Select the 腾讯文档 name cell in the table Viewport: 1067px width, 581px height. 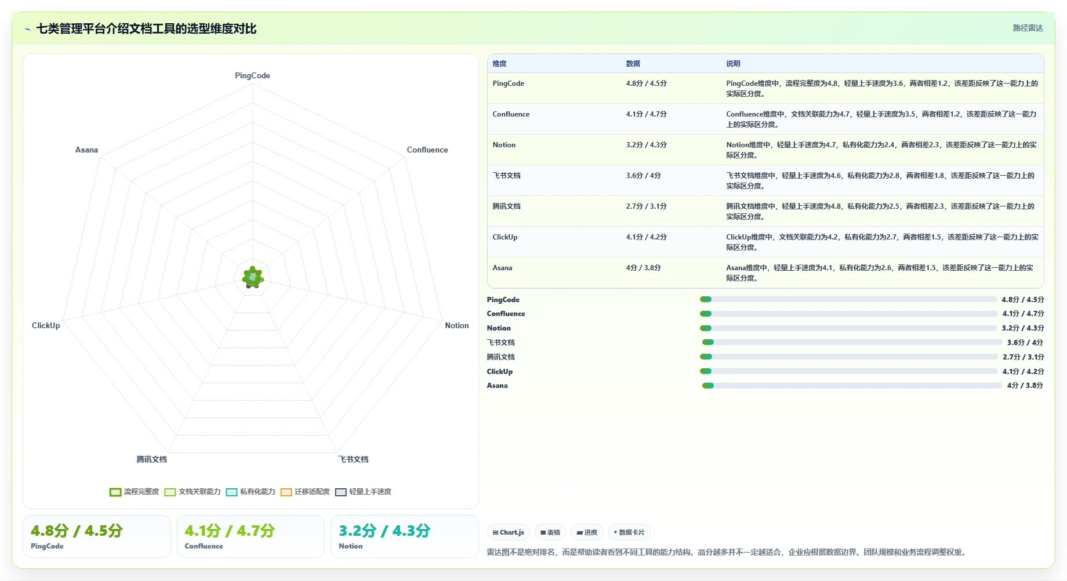tap(554, 211)
